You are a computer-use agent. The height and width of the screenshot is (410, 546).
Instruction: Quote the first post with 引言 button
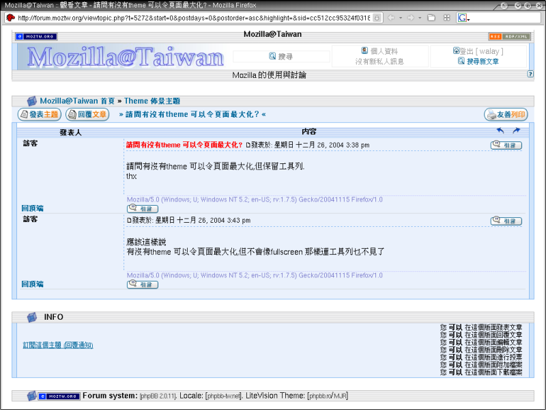506,145
